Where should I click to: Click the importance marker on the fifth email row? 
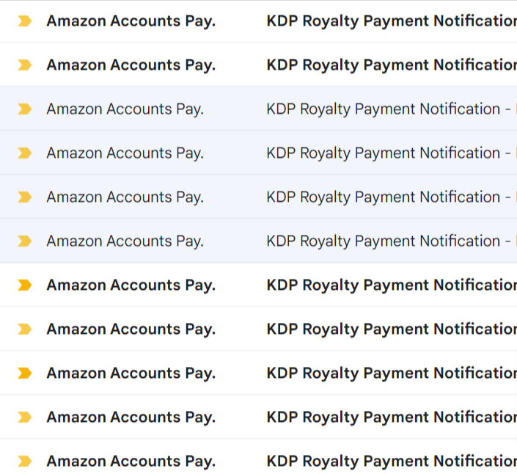click(x=25, y=197)
